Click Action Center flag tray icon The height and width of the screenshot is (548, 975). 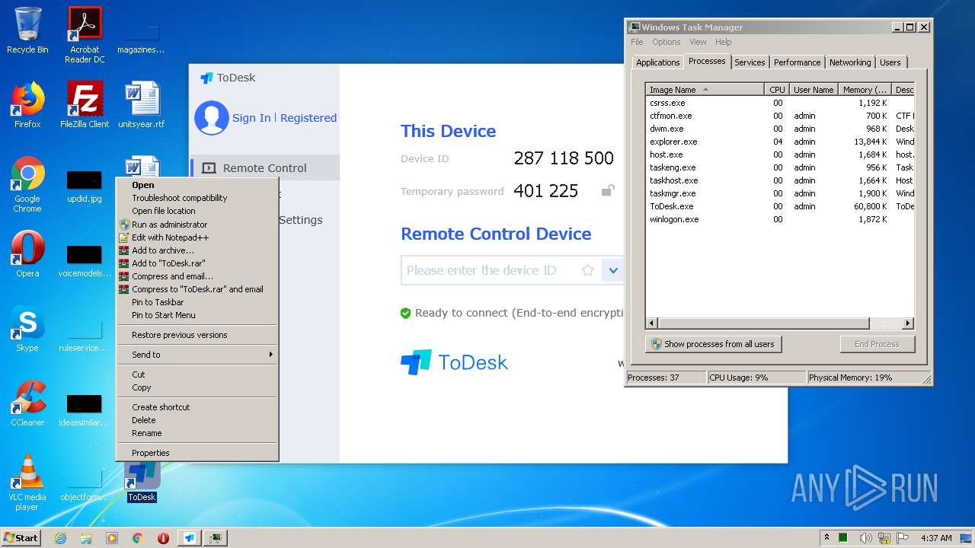coord(903,538)
